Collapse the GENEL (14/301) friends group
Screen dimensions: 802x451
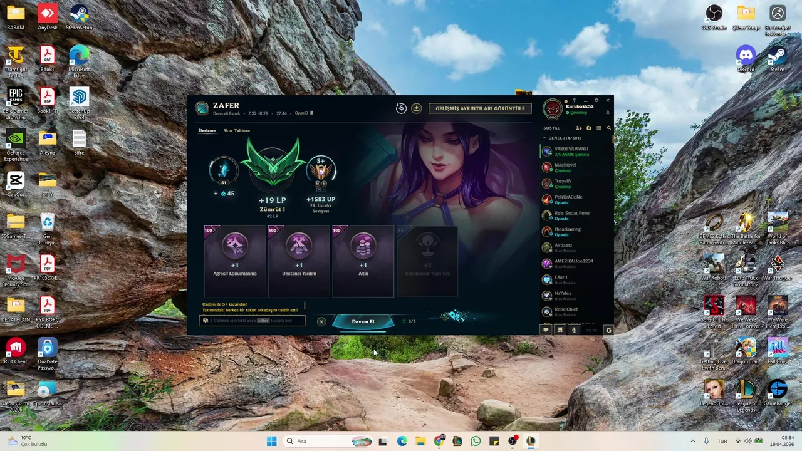coord(562,138)
